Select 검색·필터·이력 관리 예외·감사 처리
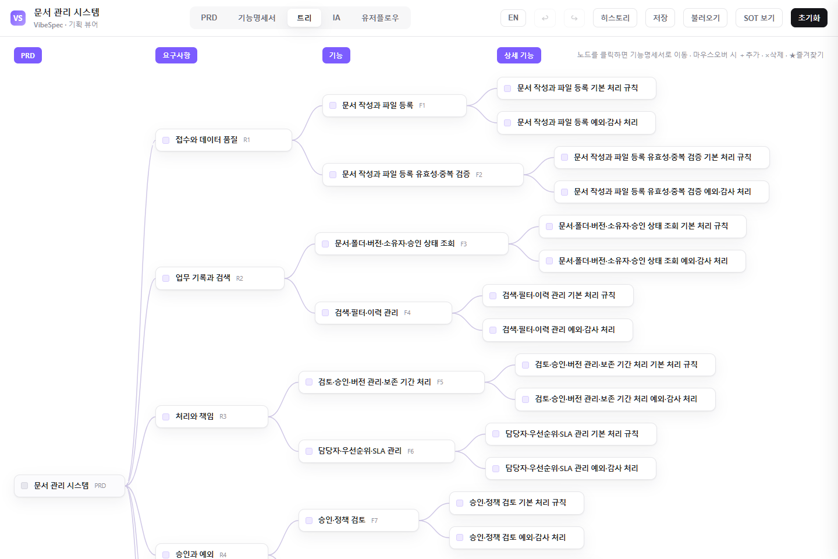Viewport: 838px width, 559px height. [558, 330]
